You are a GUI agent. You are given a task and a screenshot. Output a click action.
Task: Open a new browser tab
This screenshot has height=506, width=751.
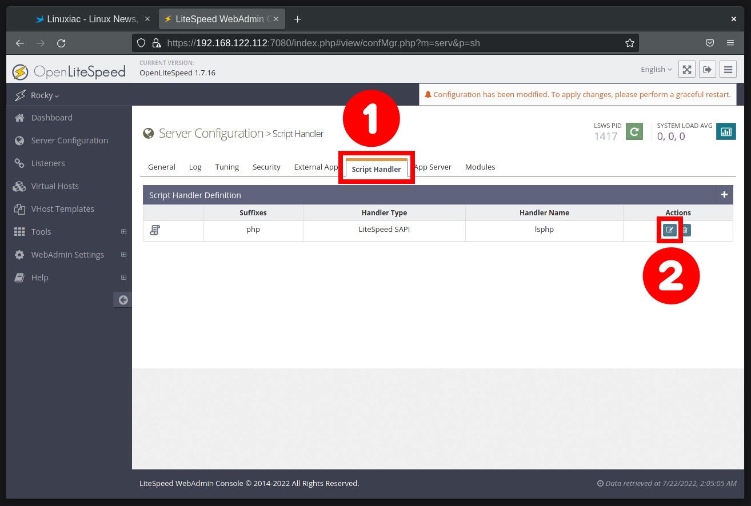(x=297, y=19)
